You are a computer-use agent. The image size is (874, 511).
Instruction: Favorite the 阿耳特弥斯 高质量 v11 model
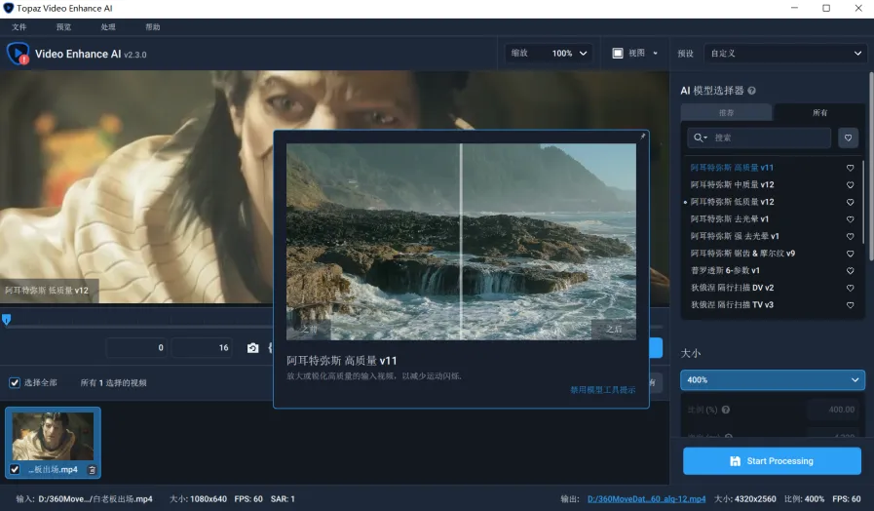pyautogui.click(x=850, y=168)
